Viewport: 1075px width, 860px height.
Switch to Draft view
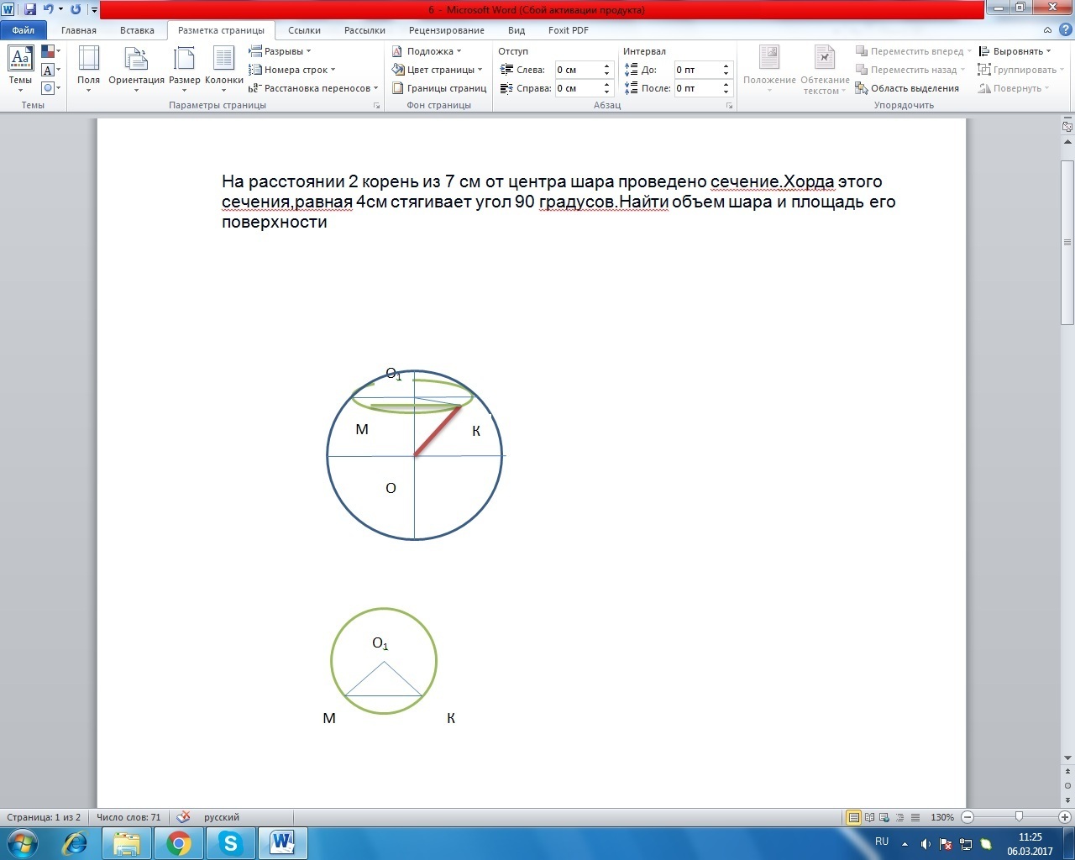click(915, 817)
